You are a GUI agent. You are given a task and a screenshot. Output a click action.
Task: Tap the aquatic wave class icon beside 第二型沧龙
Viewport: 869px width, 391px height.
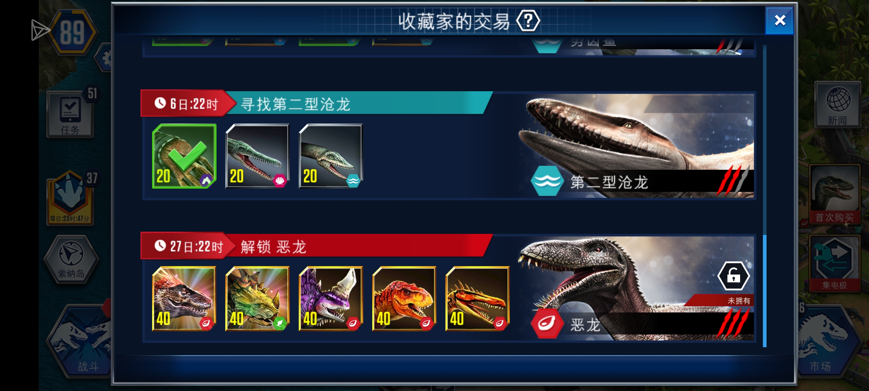[x=547, y=181]
